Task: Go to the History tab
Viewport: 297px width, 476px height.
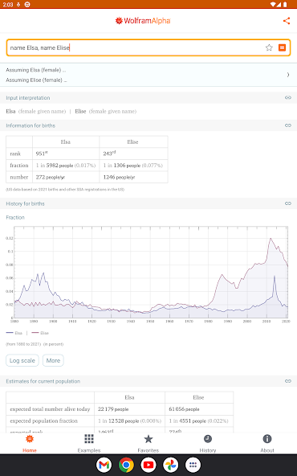Action: point(208,444)
